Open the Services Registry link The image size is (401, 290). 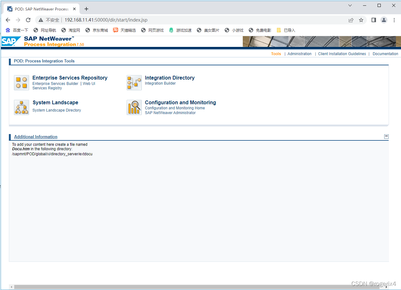click(x=47, y=88)
